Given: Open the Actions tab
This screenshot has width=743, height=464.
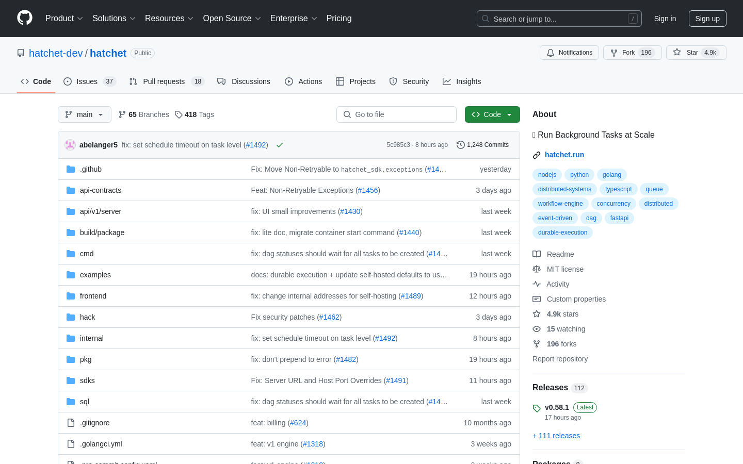Looking at the screenshot, I should click(303, 81).
